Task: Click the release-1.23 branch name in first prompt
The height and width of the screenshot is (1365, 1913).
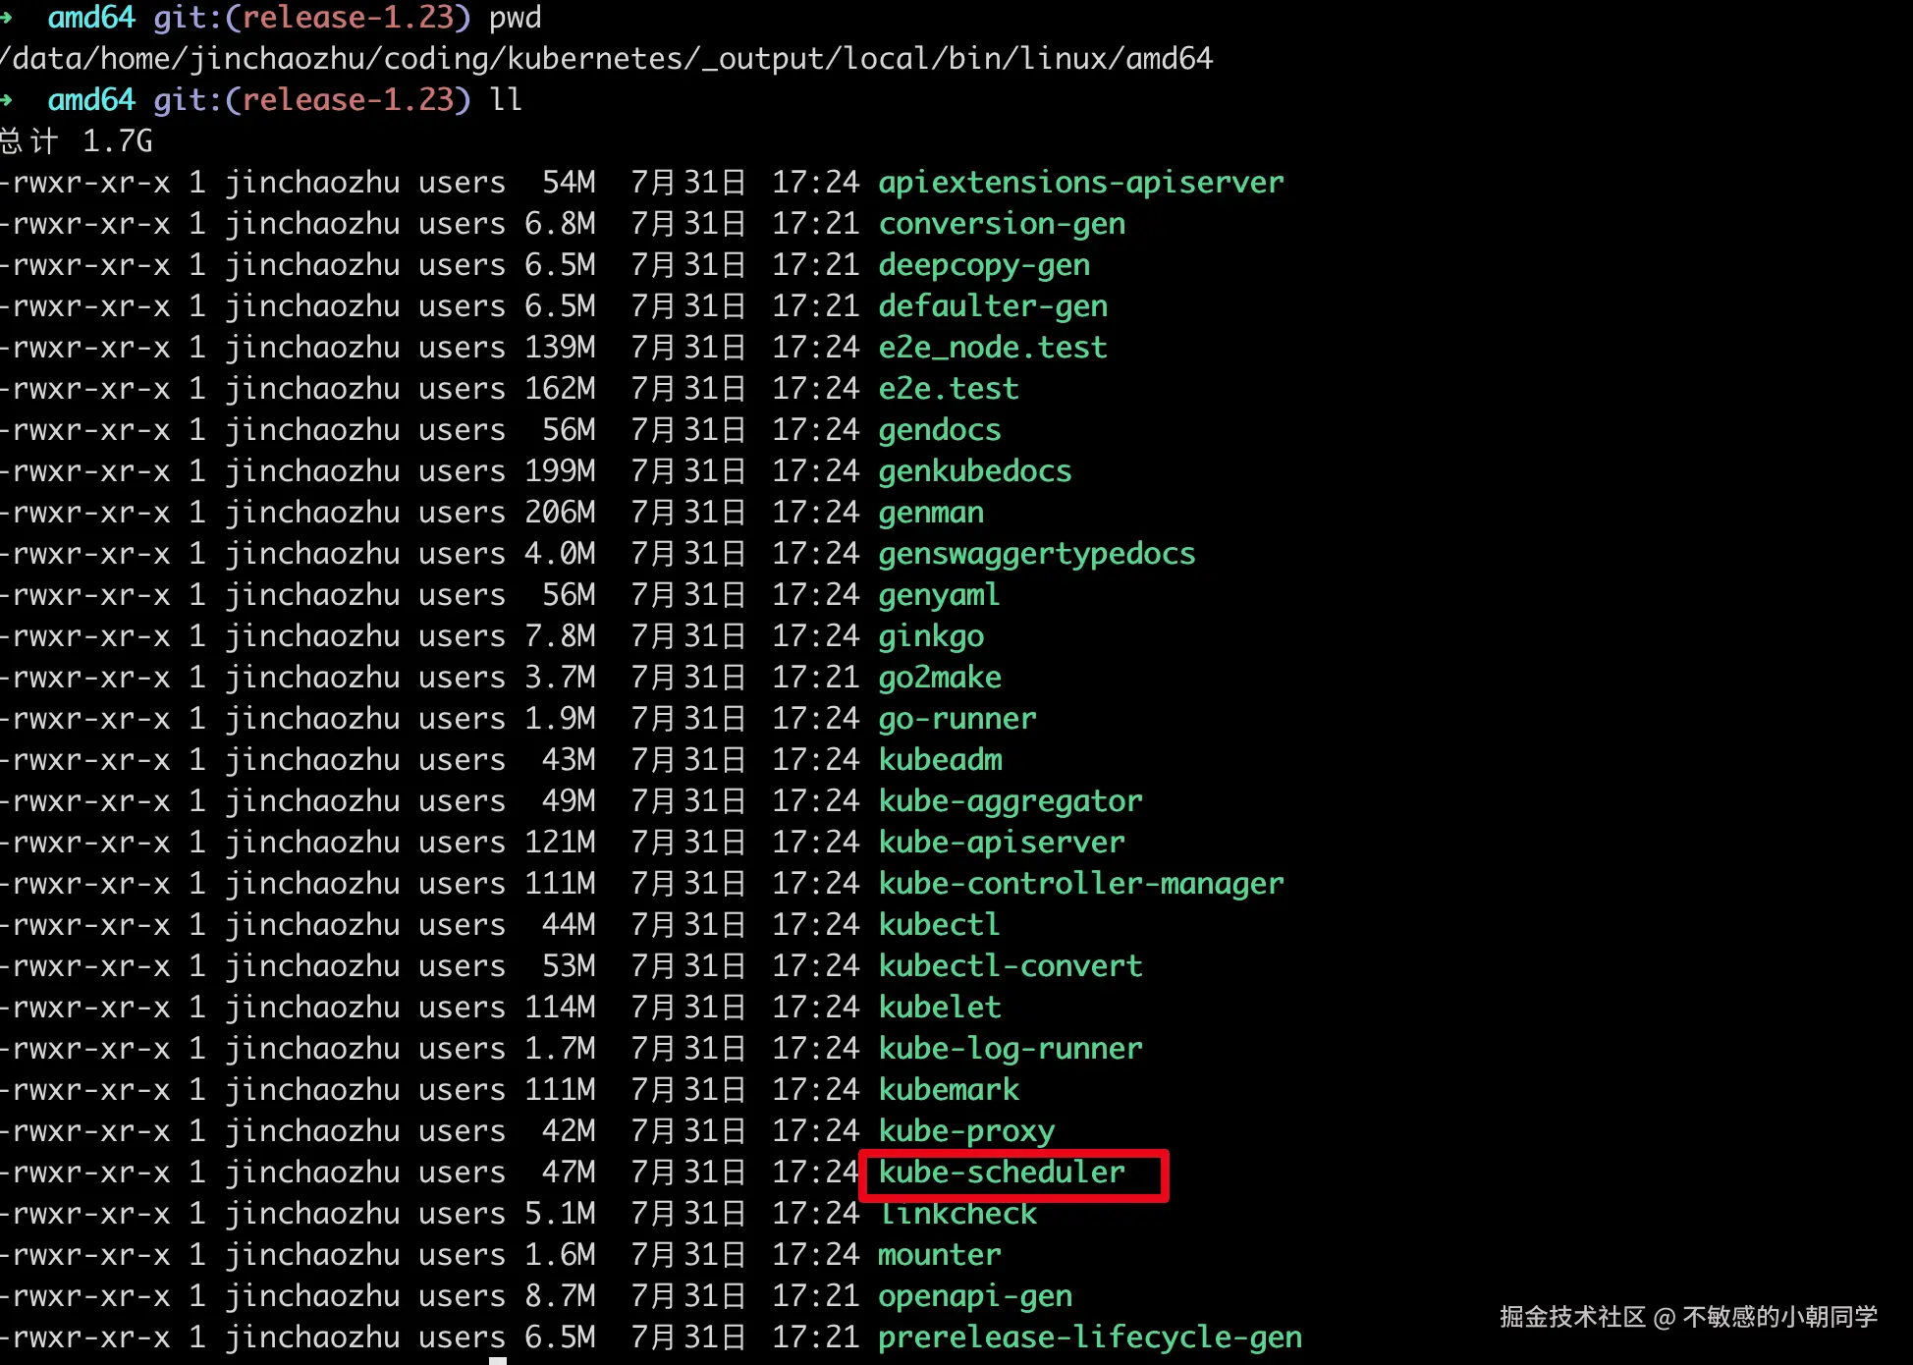Action: 348,18
